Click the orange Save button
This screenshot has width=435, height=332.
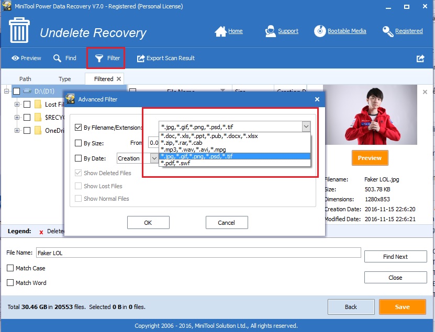point(402,307)
